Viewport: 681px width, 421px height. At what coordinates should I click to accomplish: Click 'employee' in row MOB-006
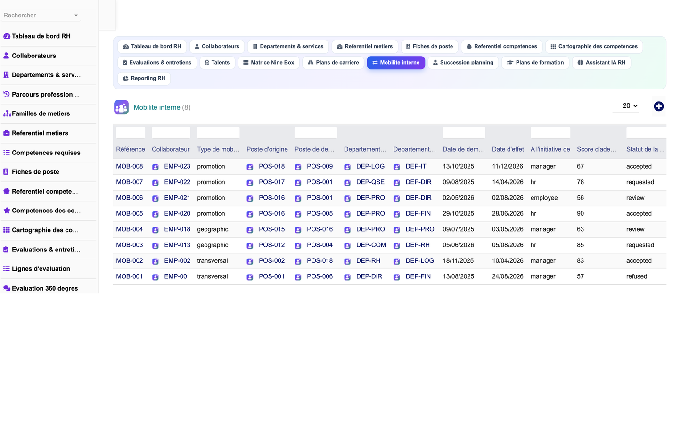(x=544, y=198)
